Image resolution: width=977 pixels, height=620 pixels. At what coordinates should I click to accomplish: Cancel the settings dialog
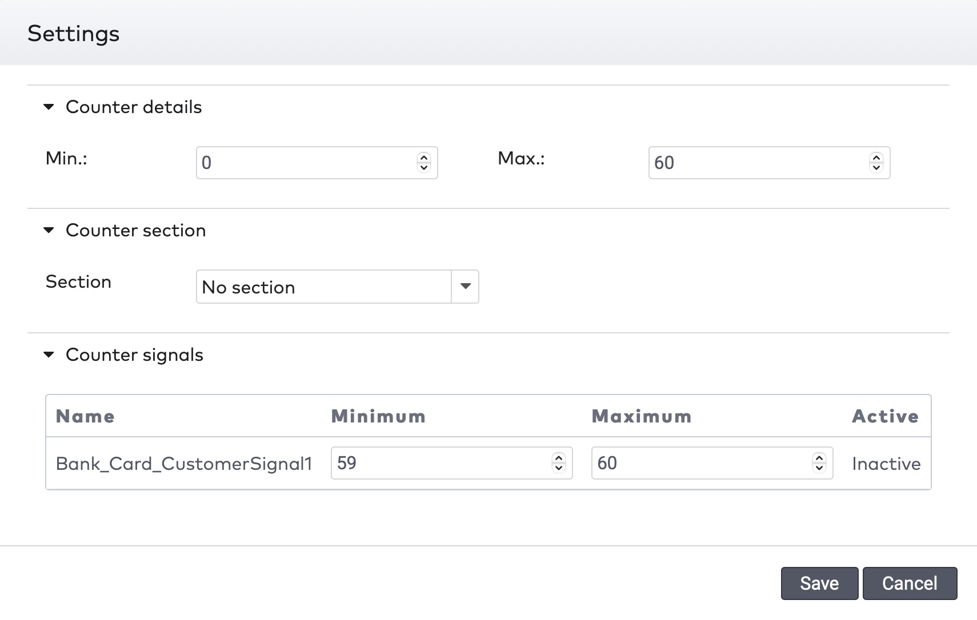[x=909, y=583]
